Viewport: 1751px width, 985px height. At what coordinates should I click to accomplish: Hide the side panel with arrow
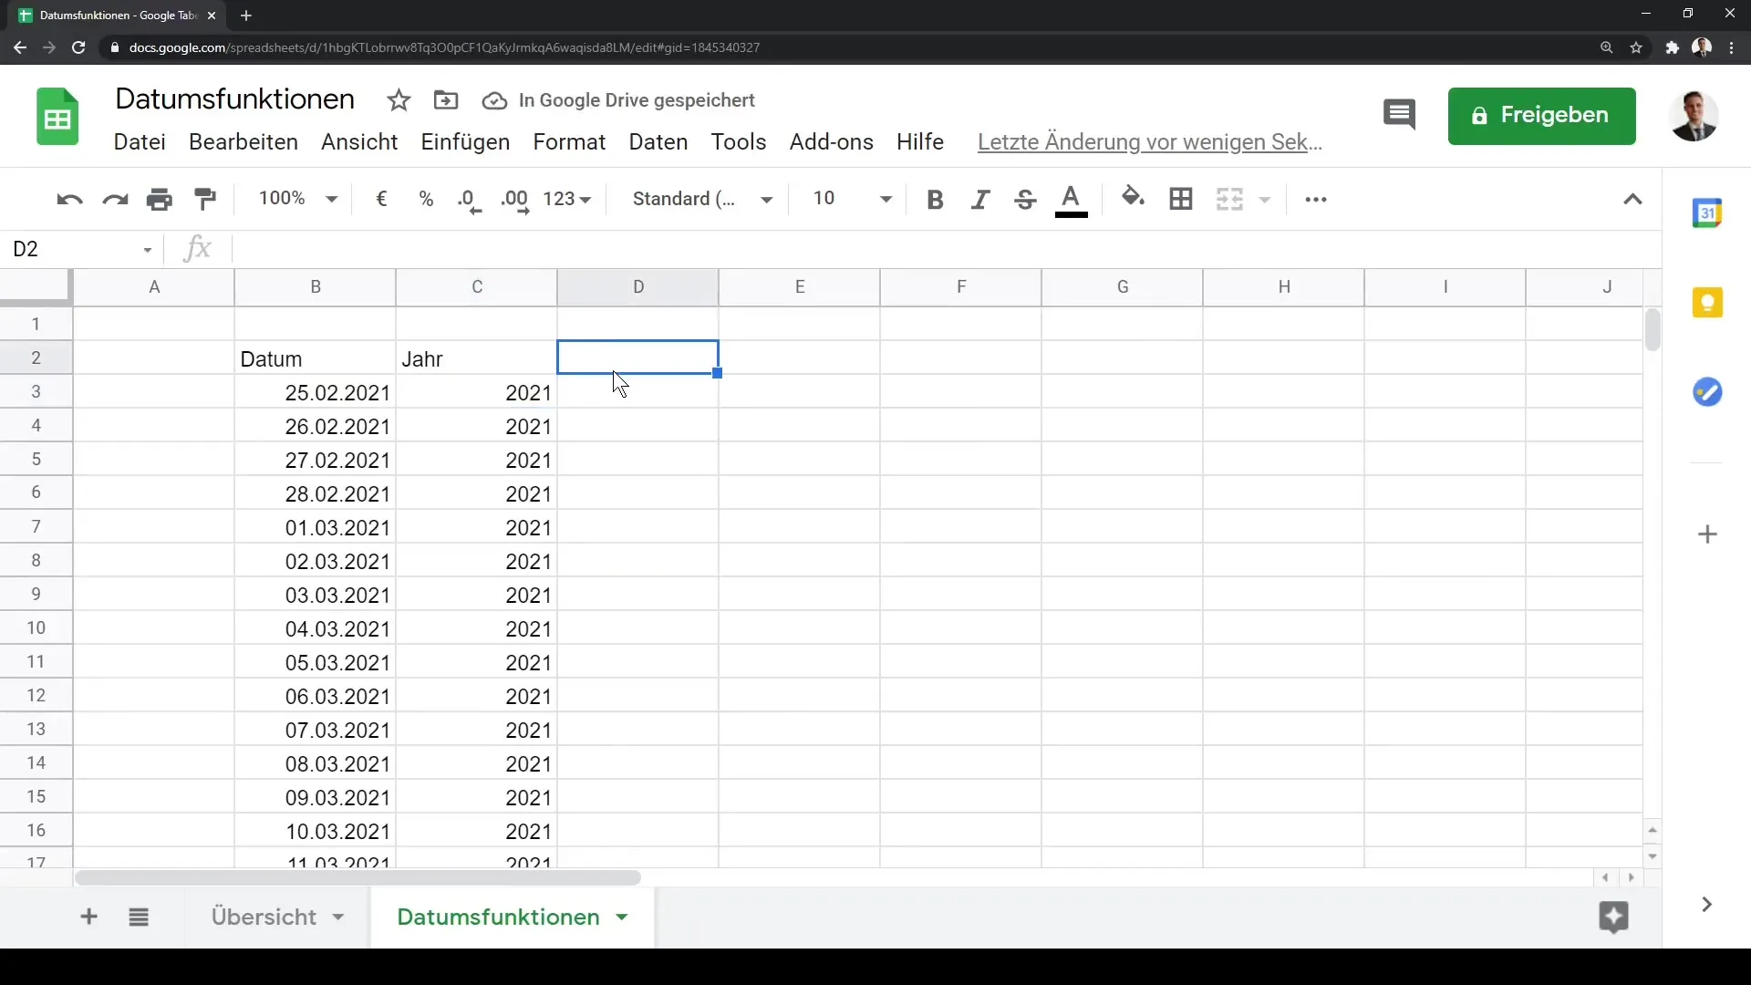coord(1706,905)
